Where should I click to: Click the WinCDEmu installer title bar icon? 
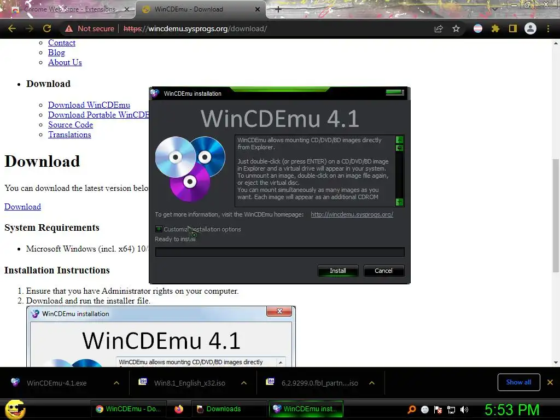pyautogui.click(x=155, y=94)
